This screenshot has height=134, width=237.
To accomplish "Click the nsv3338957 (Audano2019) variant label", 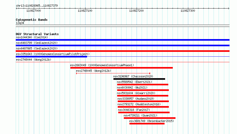I will point(136,99).
